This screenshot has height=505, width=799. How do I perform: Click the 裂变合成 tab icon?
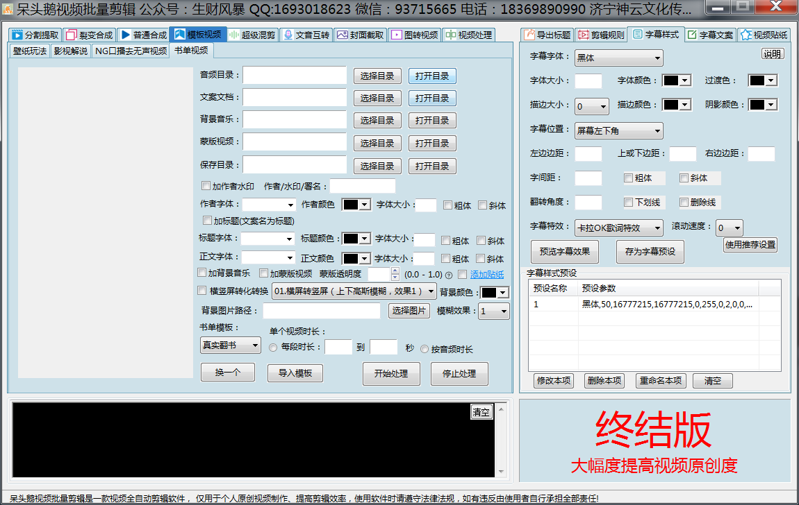coord(72,35)
